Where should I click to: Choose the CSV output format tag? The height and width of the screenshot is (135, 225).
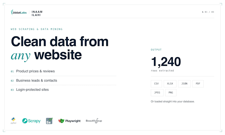157,84
